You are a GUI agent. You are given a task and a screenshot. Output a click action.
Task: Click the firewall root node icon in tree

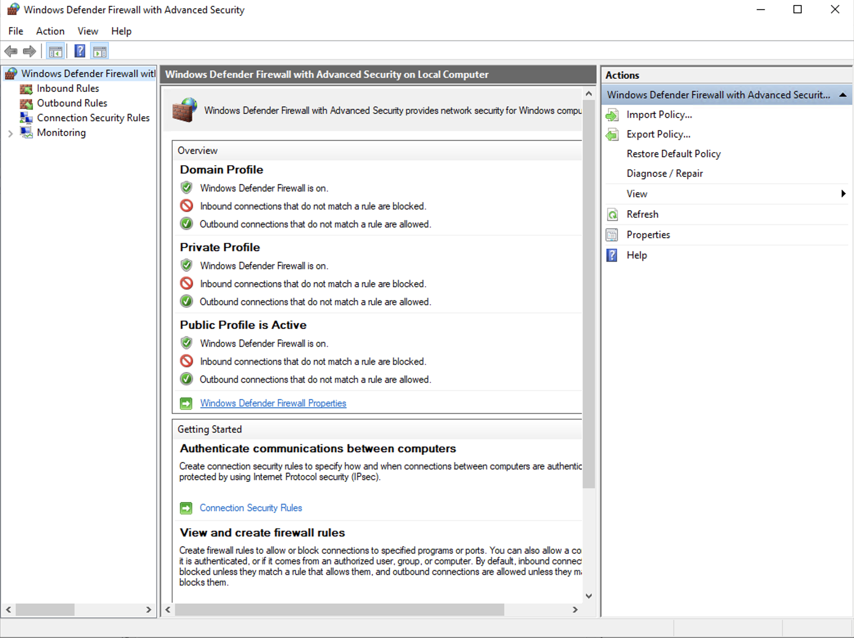(x=11, y=74)
